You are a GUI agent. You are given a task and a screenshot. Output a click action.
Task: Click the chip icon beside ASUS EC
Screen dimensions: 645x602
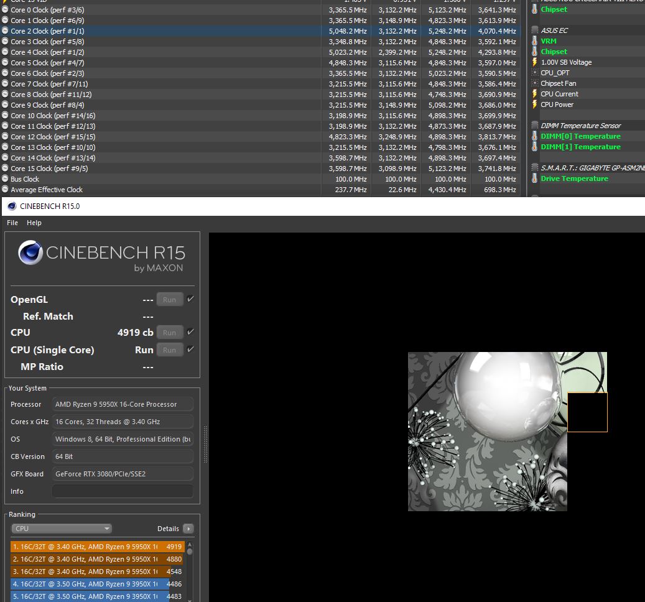click(x=535, y=30)
